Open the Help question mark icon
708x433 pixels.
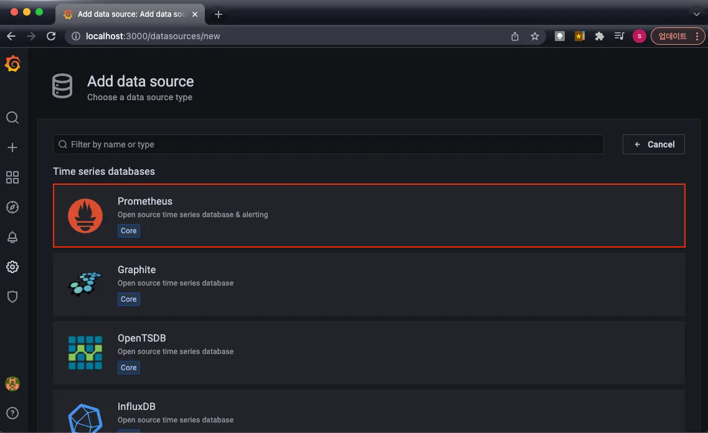pyautogui.click(x=12, y=412)
